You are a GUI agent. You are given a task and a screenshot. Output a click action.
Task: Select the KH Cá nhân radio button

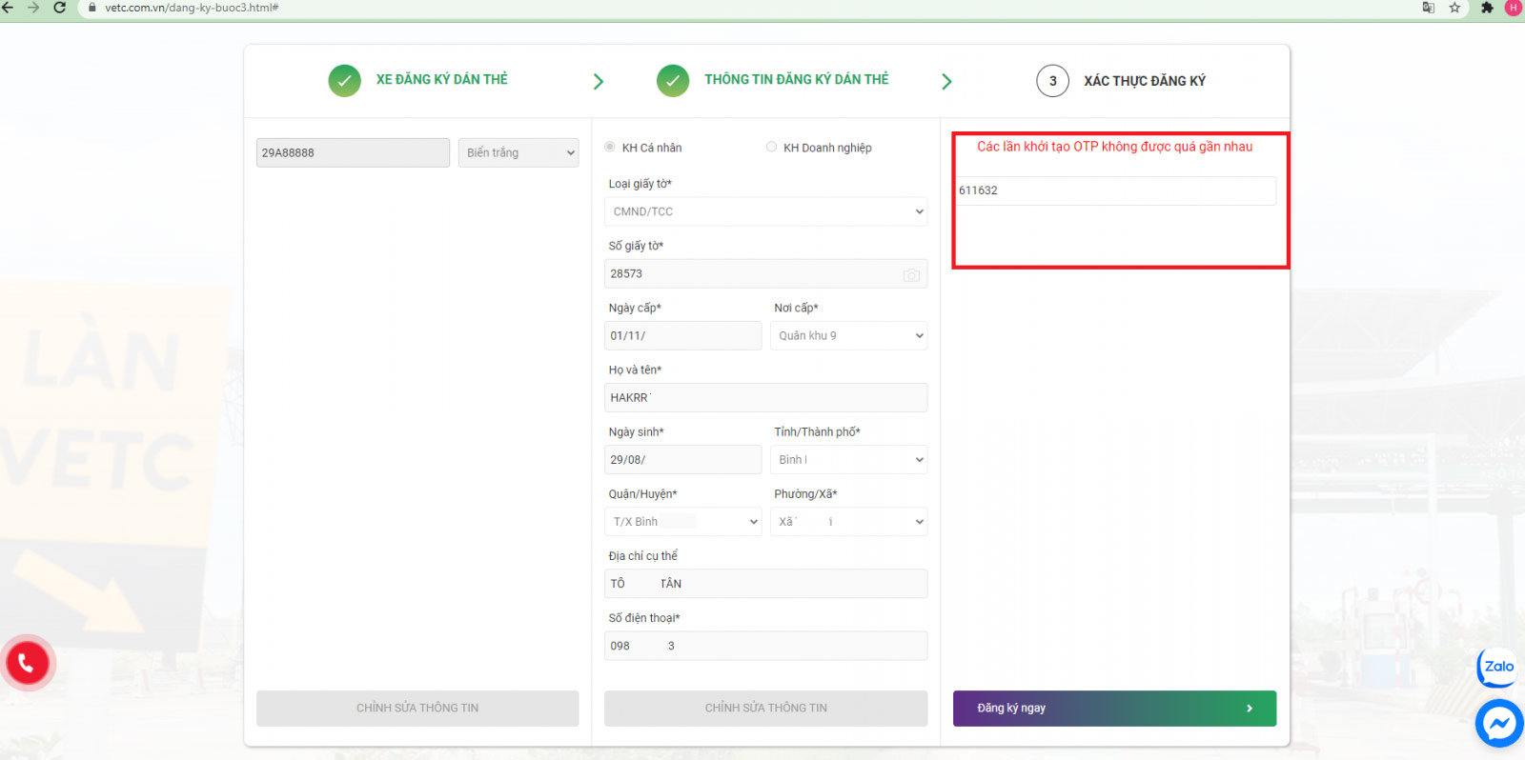tap(610, 147)
